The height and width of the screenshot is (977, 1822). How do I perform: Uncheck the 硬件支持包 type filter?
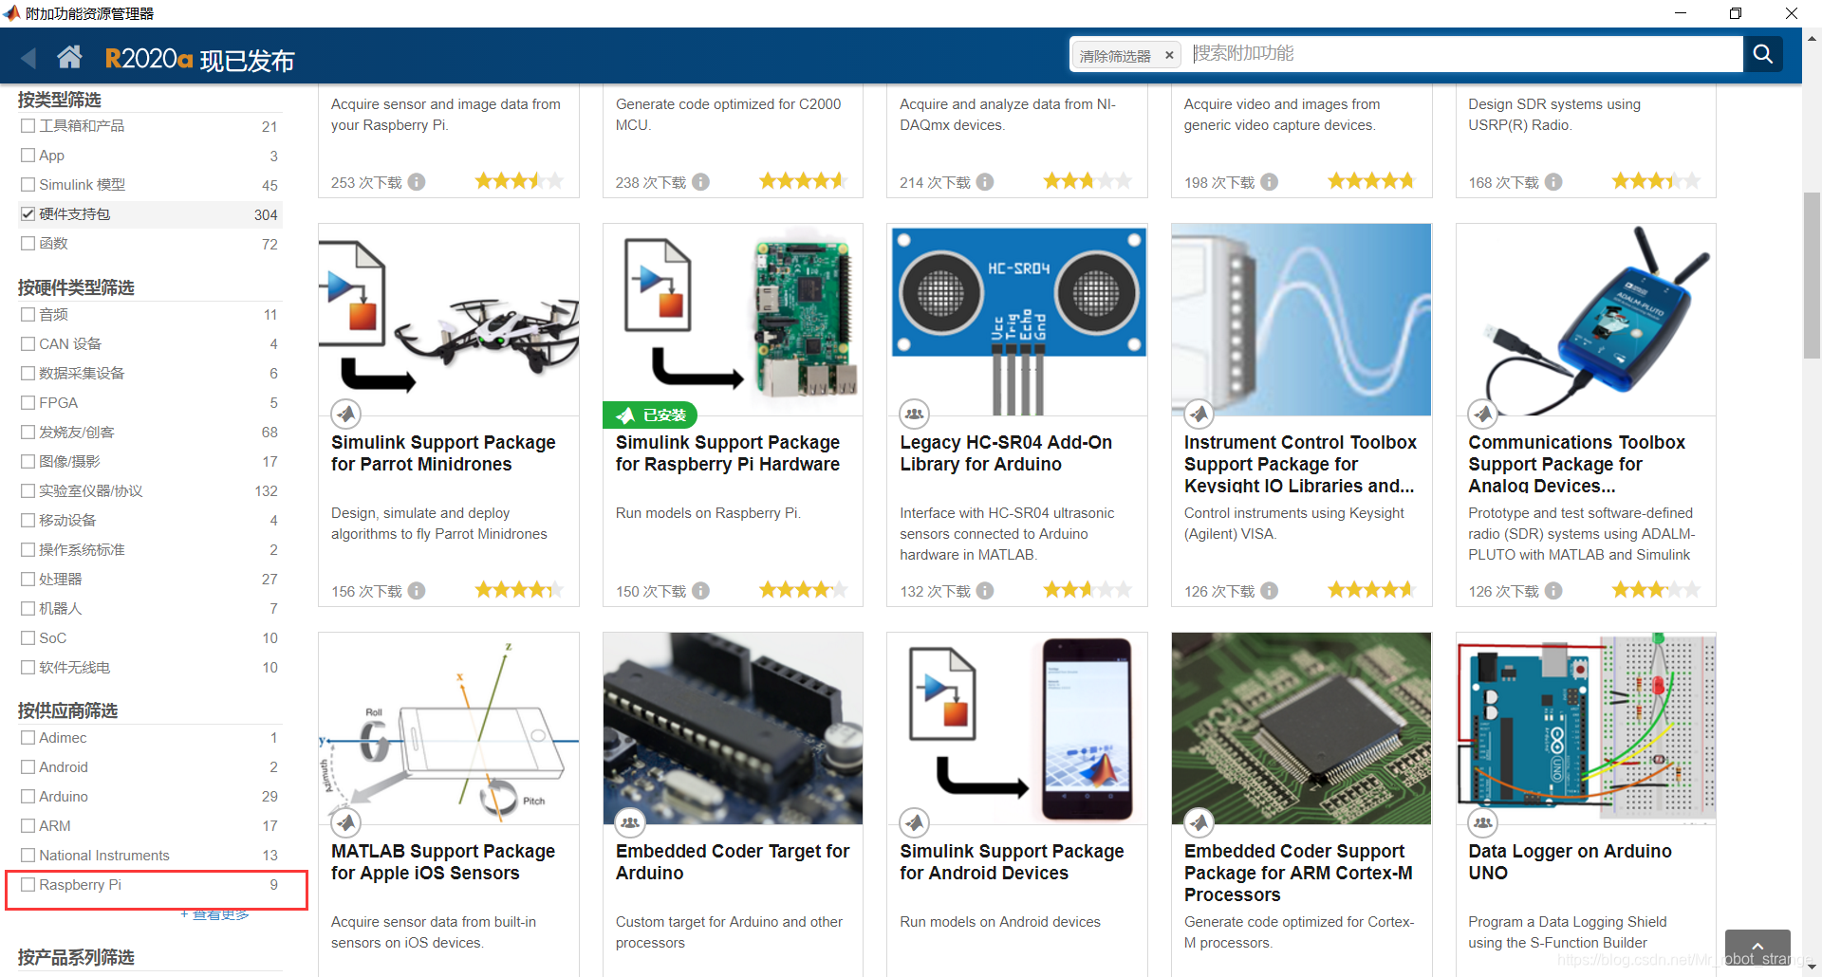click(x=28, y=214)
